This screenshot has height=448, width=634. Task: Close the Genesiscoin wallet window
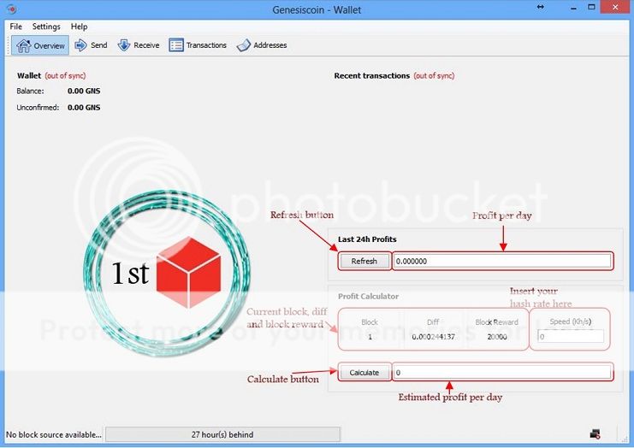click(x=615, y=8)
